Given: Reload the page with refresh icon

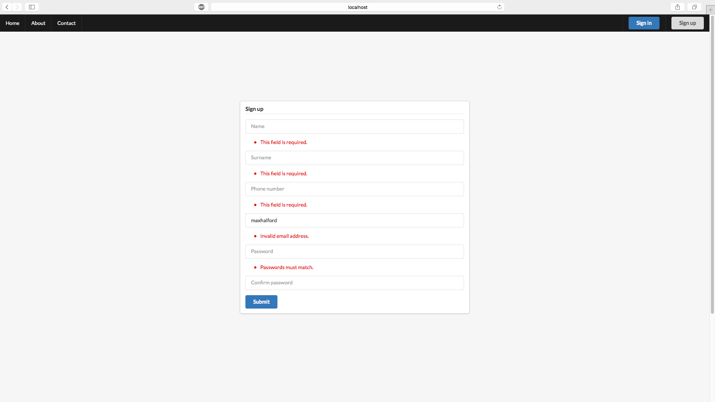Looking at the screenshot, I should tap(499, 7).
